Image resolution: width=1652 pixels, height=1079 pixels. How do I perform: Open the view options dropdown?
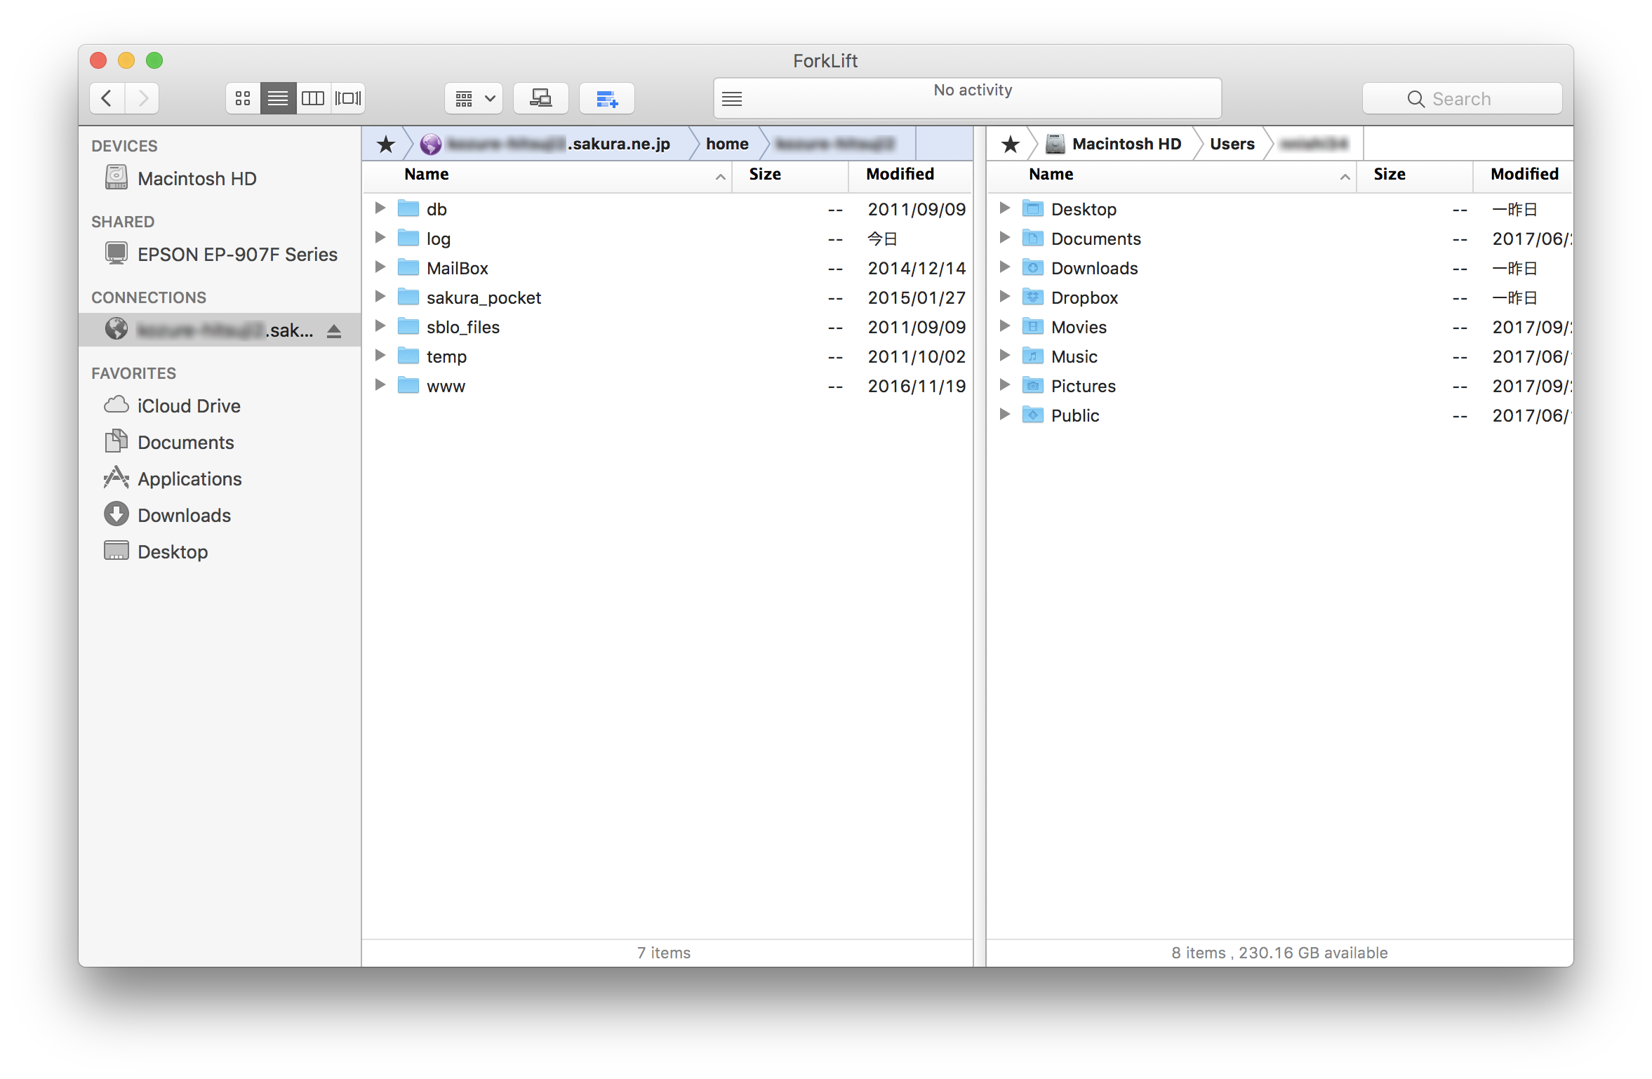475,98
